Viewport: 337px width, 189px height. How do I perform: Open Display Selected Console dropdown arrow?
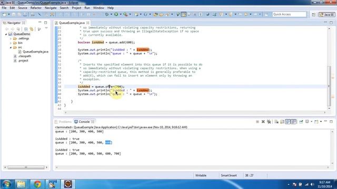(311, 122)
